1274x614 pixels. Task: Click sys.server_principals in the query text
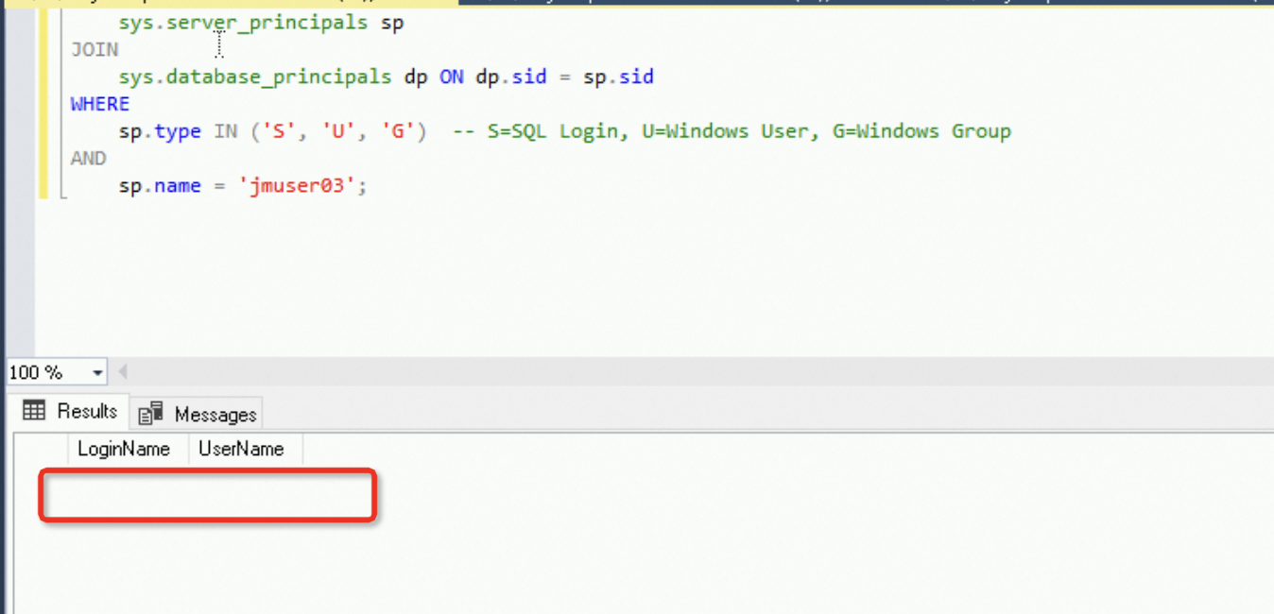[243, 23]
